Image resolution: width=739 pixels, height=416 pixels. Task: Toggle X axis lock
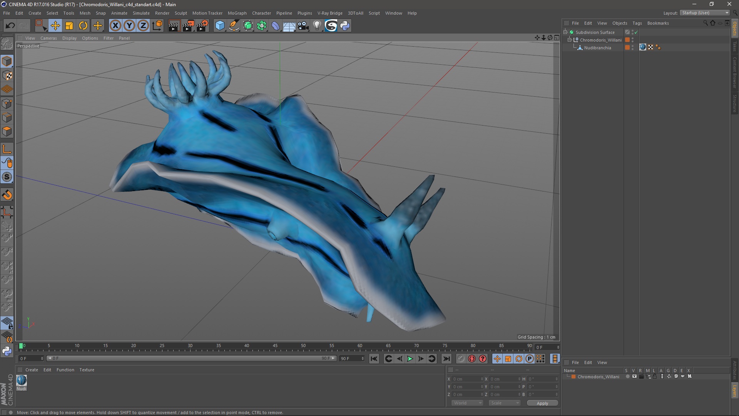(x=115, y=26)
